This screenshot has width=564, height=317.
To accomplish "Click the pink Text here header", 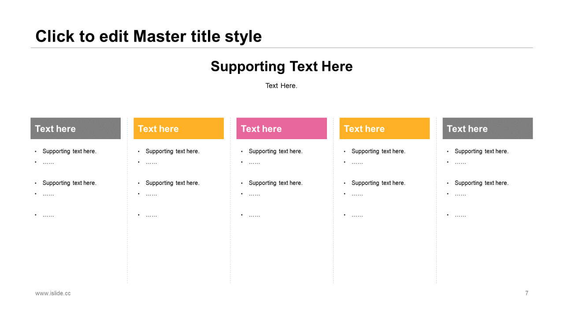I will pos(282,129).
